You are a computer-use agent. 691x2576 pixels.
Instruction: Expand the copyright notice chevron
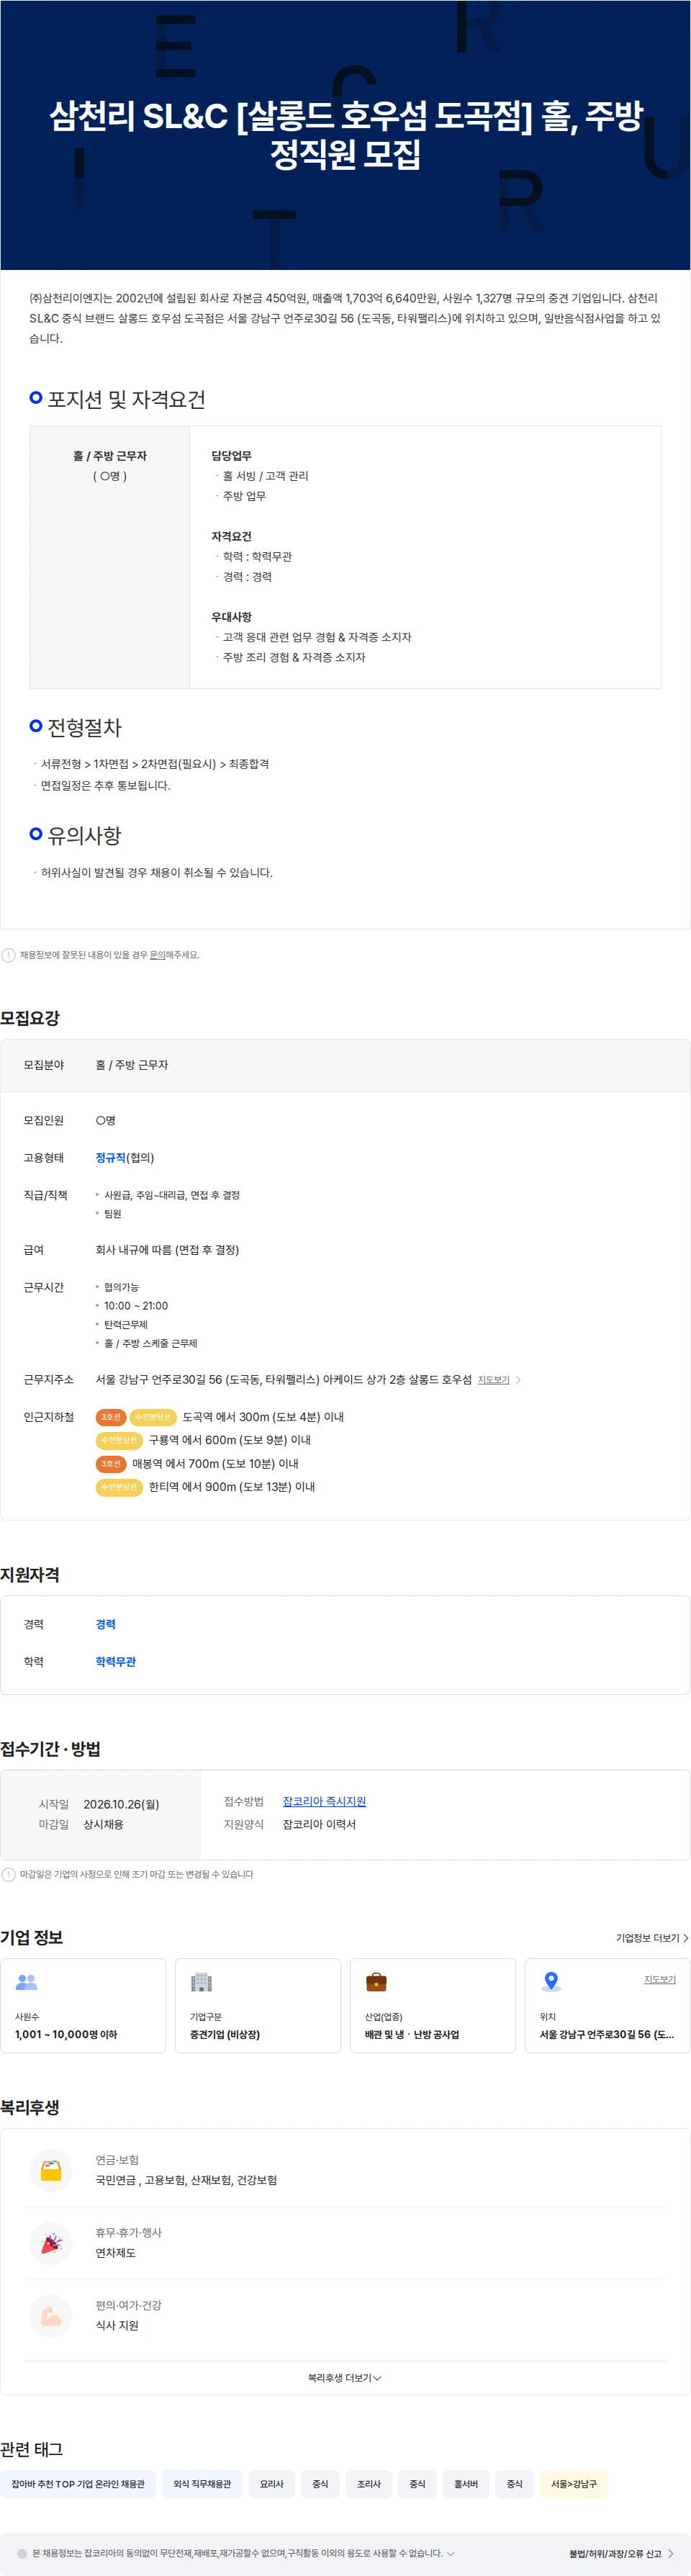[451, 2553]
